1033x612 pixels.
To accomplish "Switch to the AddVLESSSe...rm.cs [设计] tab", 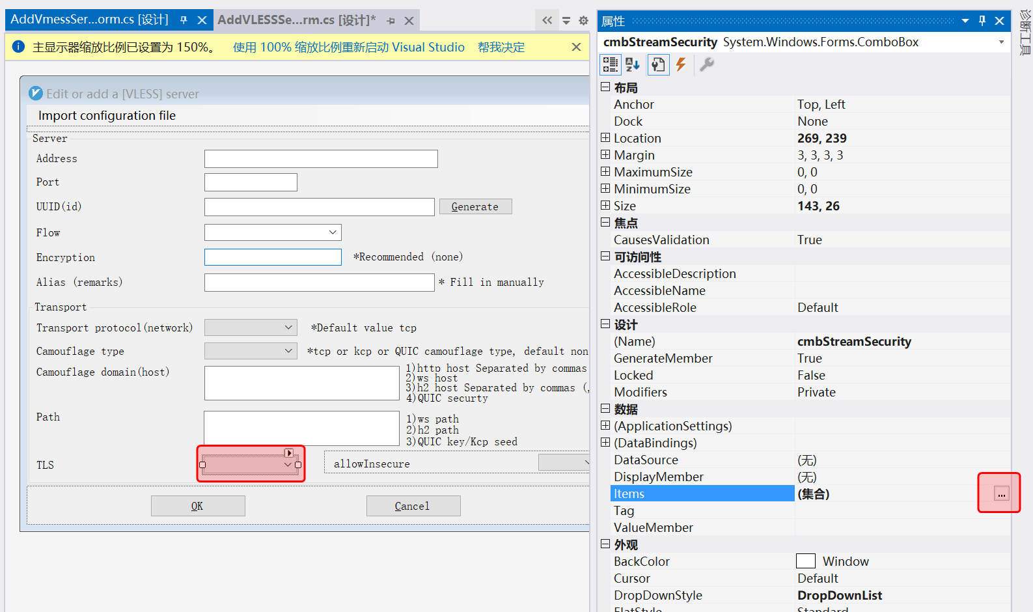I will coord(296,20).
